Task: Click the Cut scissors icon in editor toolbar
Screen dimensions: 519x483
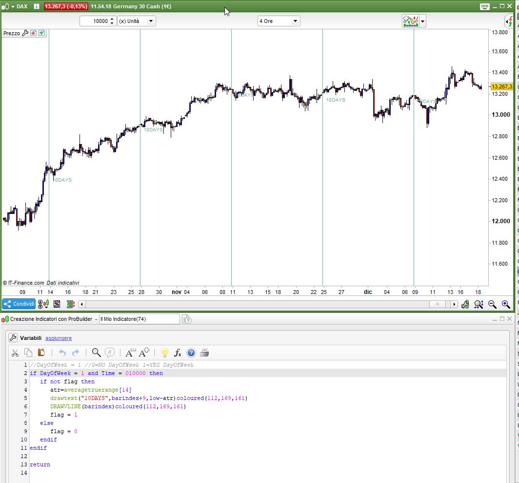Action: tap(15, 353)
